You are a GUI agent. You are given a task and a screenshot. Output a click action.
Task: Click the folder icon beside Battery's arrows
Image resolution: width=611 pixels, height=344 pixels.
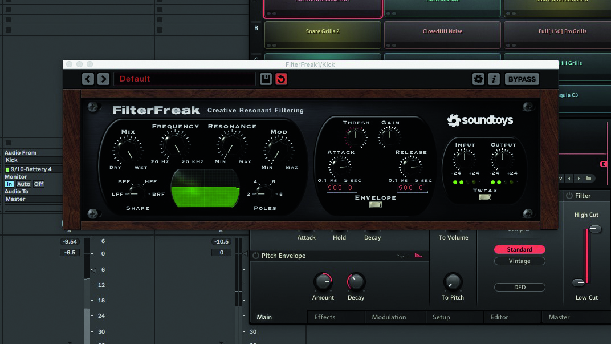tap(588, 178)
